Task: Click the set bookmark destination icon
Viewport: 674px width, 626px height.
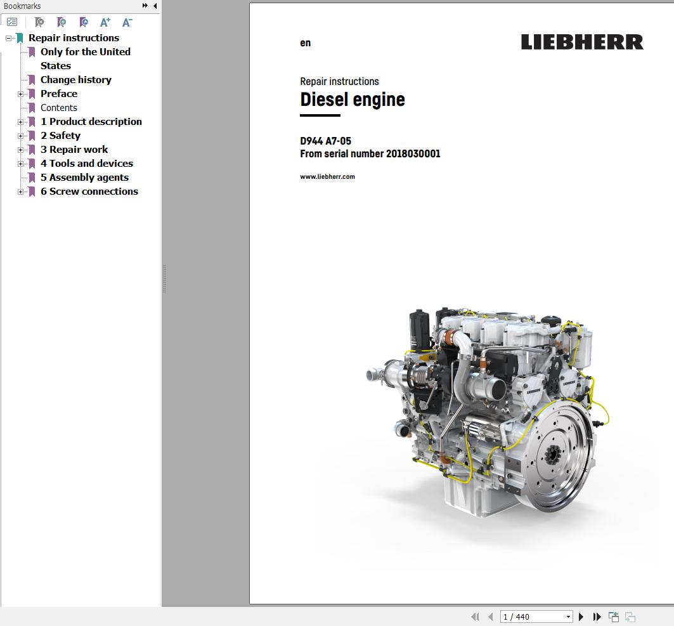Action: coord(84,22)
